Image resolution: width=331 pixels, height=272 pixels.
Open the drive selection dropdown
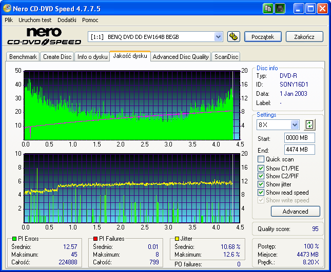coord(218,37)
